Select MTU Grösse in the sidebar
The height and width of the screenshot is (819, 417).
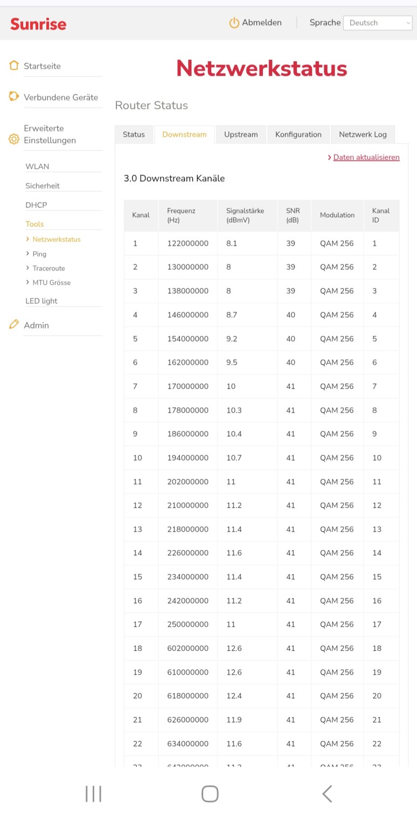tap(51, 282)
